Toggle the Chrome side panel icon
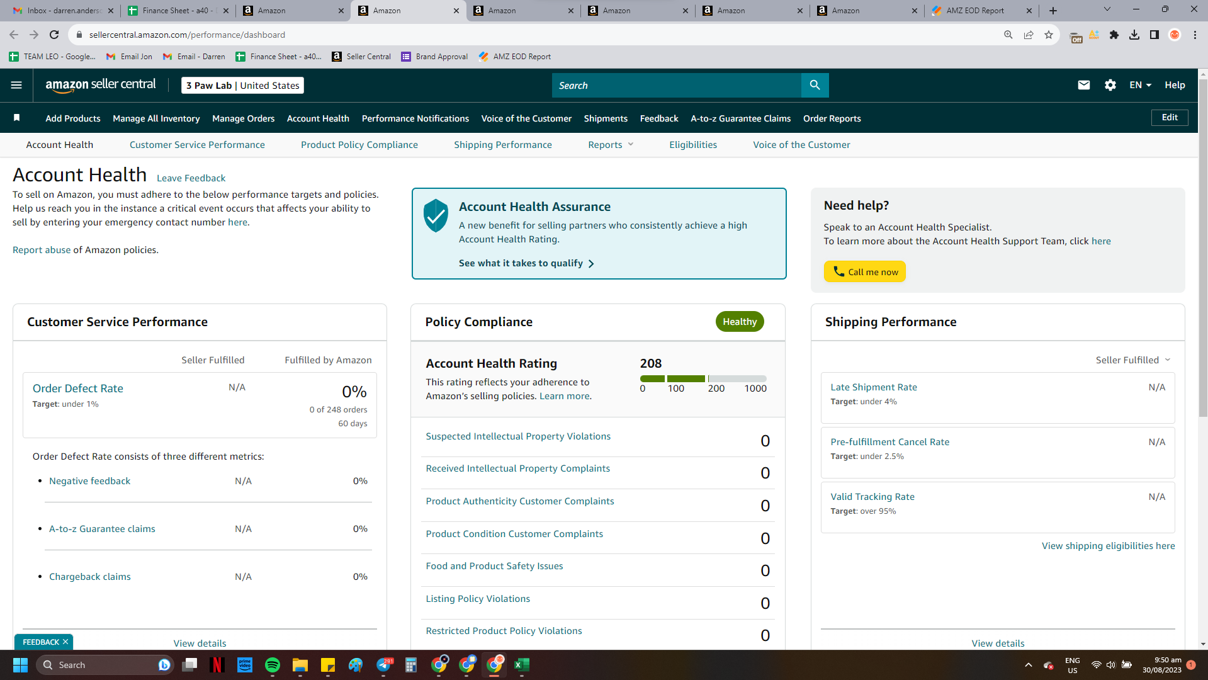Screen dimensions: 1208x680 pos(1154,35)
